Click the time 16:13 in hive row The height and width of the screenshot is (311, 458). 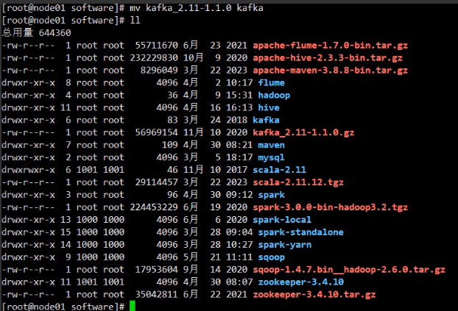pos(239,108)
